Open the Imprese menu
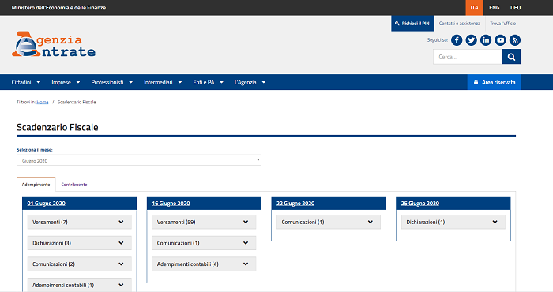This screenshot has width=553, height=292. 66,82
